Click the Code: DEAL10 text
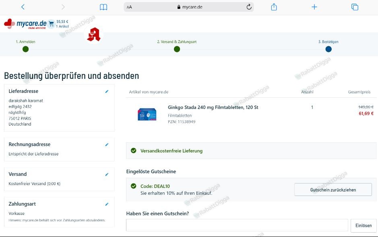378x237 pixels. (155, 186)
